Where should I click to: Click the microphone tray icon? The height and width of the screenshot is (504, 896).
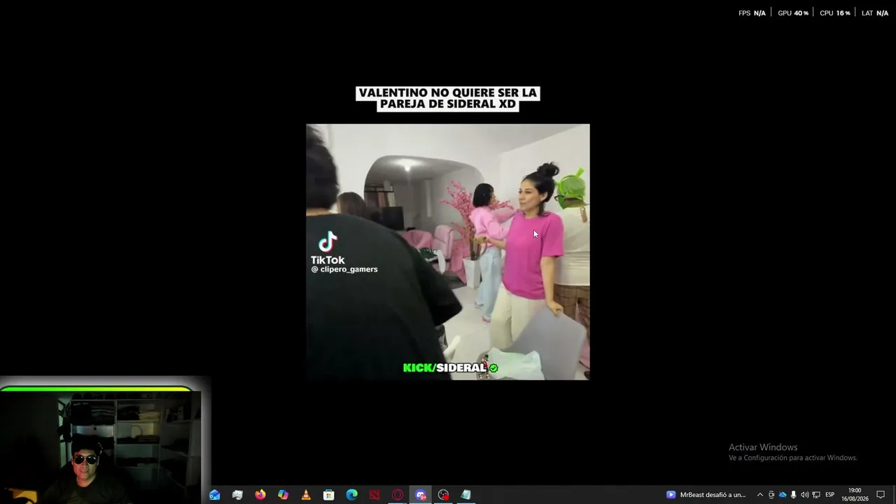(x=793, y=495)
